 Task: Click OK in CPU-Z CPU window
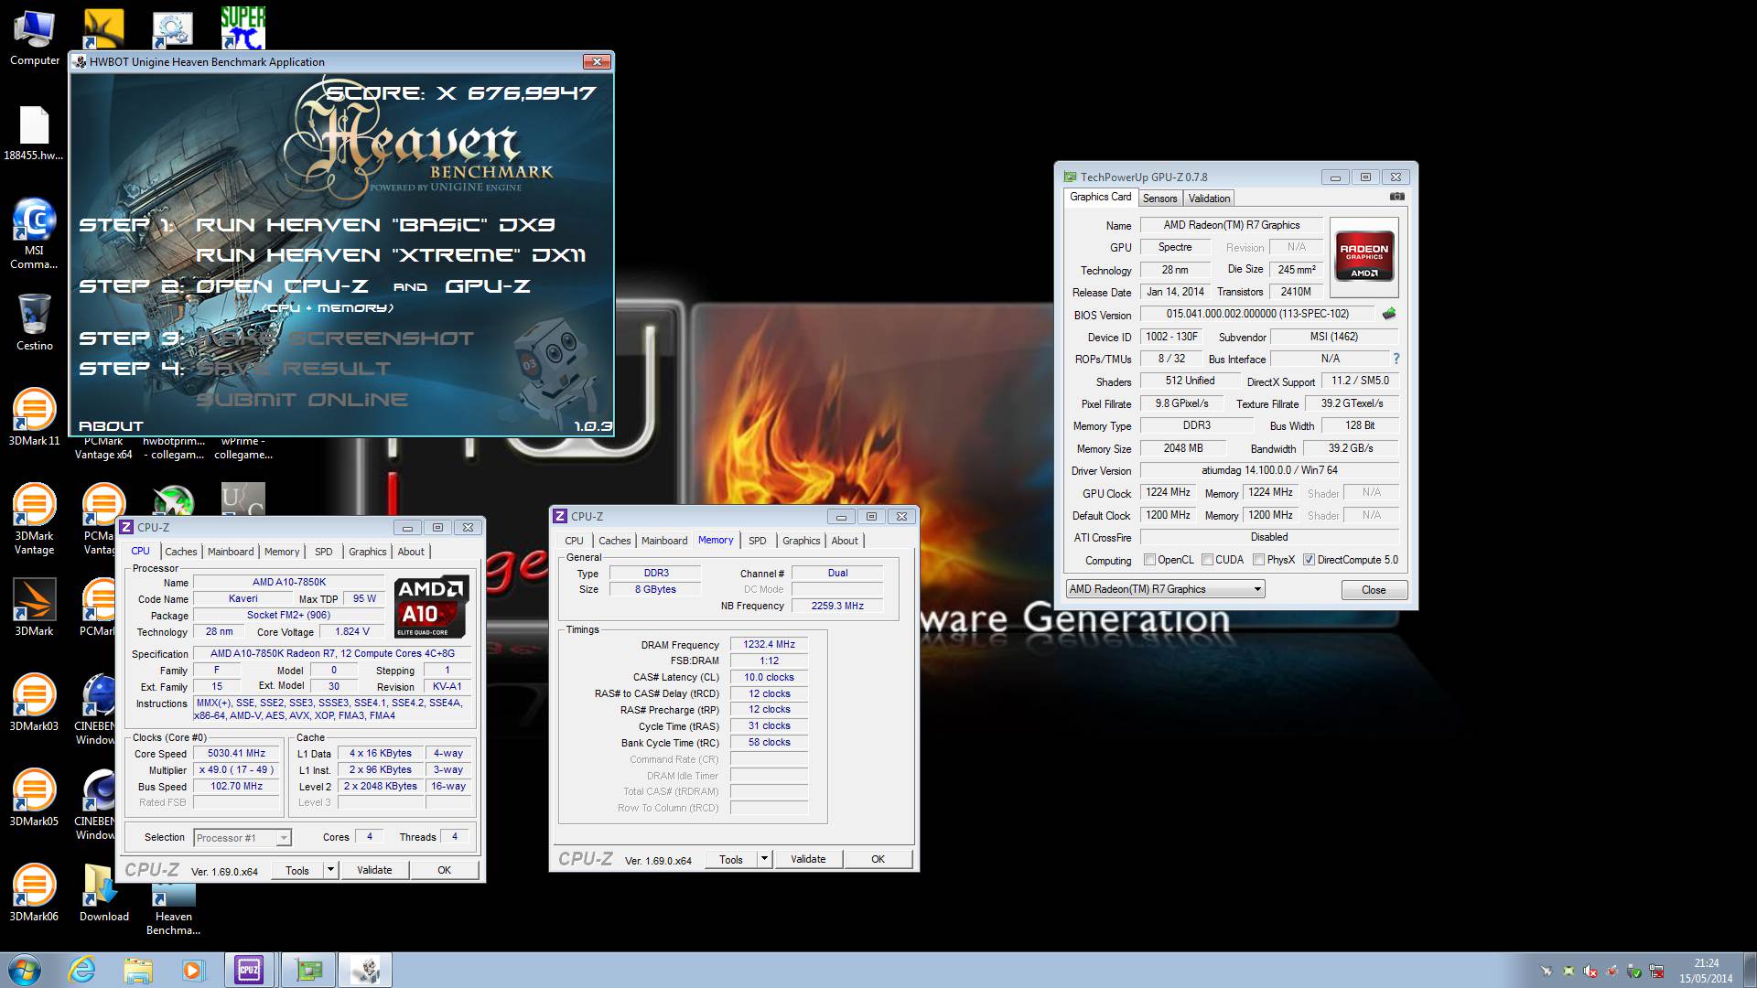(x=444, y=870)
